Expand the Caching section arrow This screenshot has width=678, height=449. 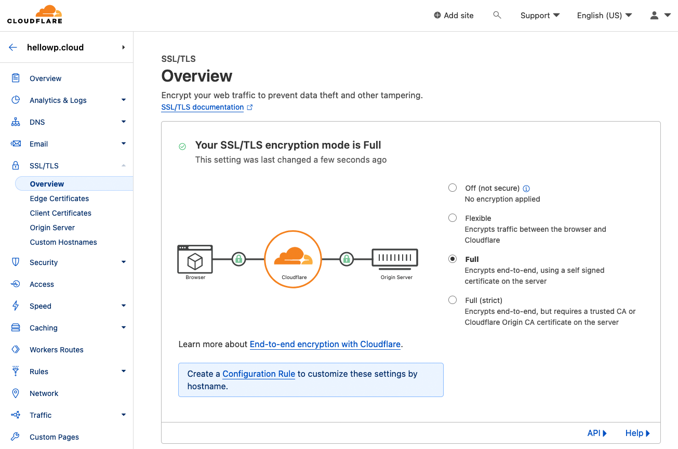coord(124,327)
